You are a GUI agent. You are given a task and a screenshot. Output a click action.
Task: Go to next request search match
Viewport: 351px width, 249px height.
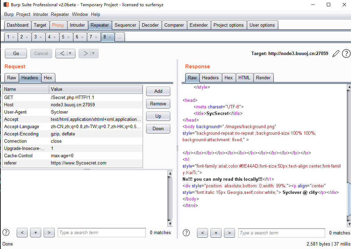click(x=49, y=232)
